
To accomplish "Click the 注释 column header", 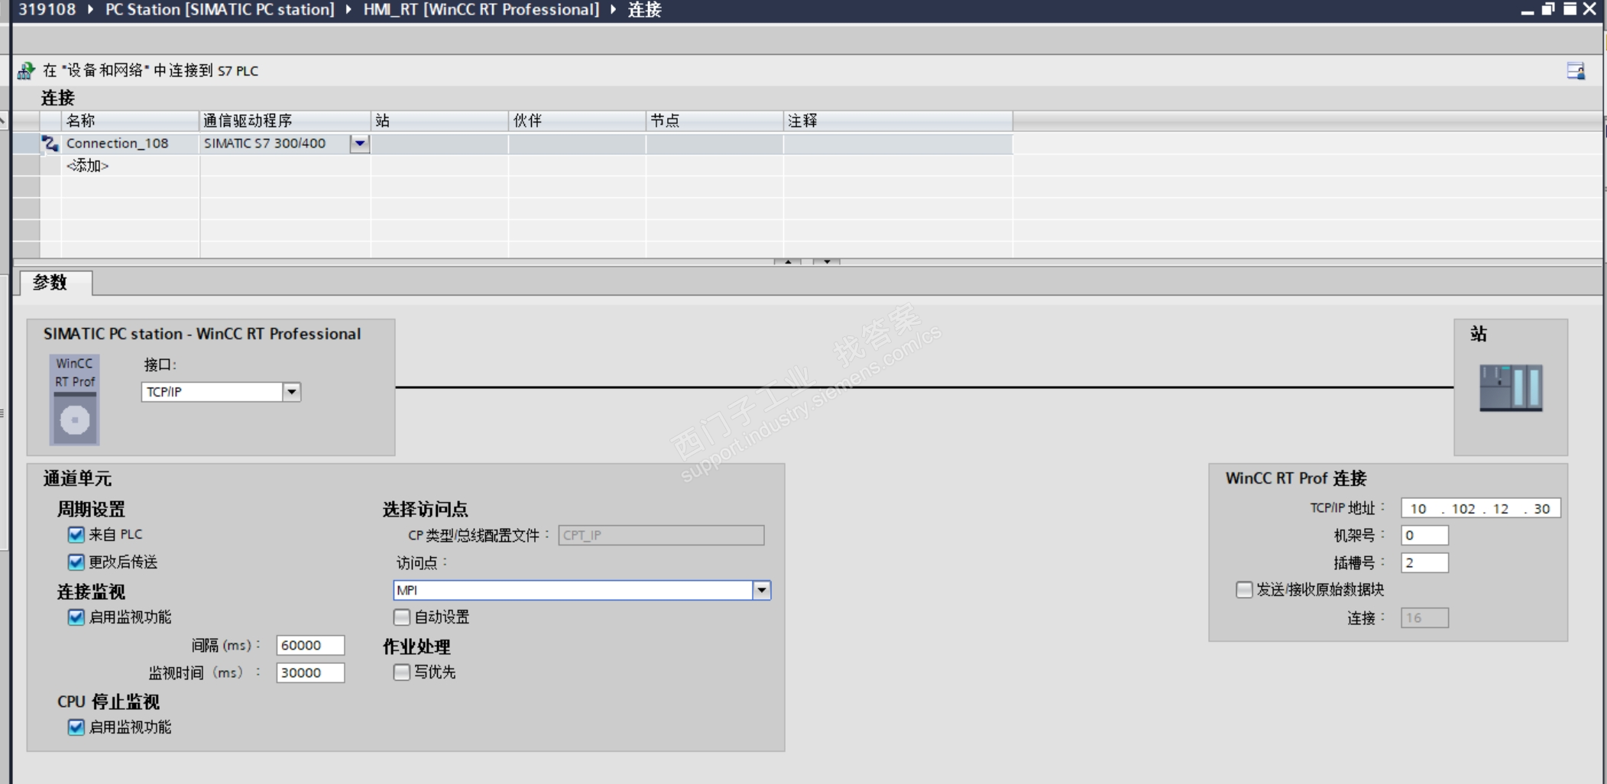I will pyautogui.click(x=899, y=121).
